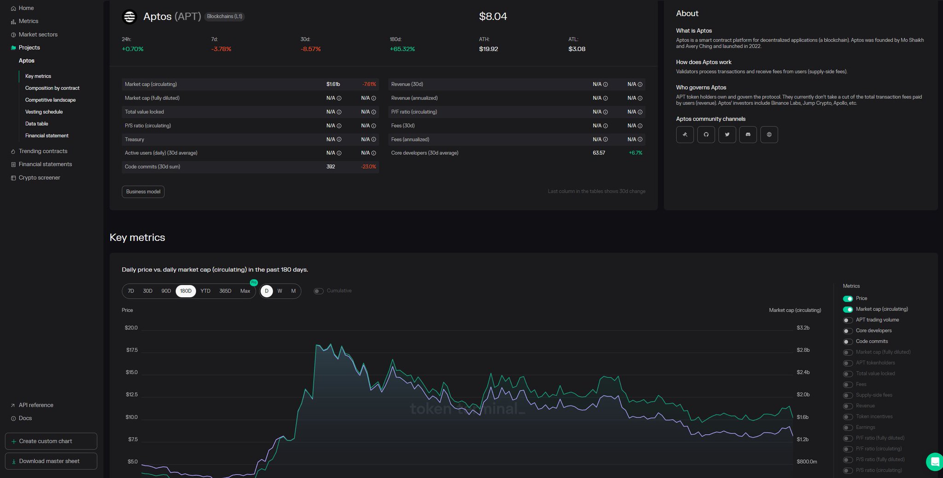Image resolution: width=943 pixels, height=478 pixels.
Task: Click the Key metrics sidebar item
Action: [x=38, y=76]
